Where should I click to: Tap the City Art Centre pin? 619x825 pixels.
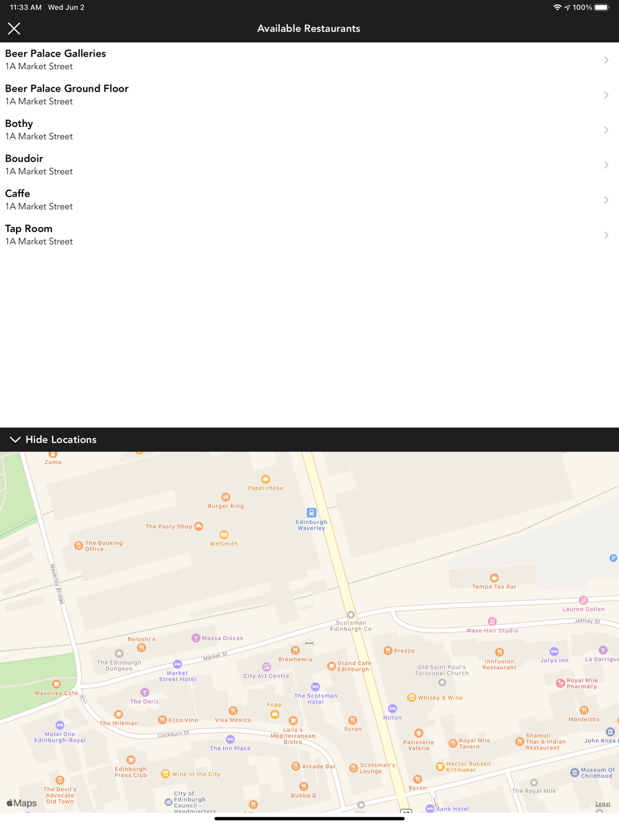click(266, 667)
